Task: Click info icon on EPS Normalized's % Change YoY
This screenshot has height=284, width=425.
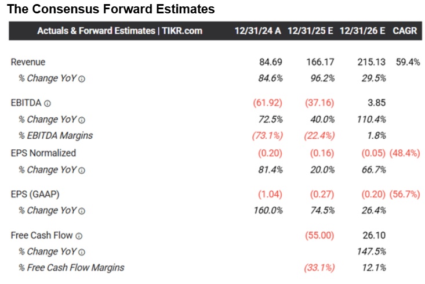Action: [81, 170]
